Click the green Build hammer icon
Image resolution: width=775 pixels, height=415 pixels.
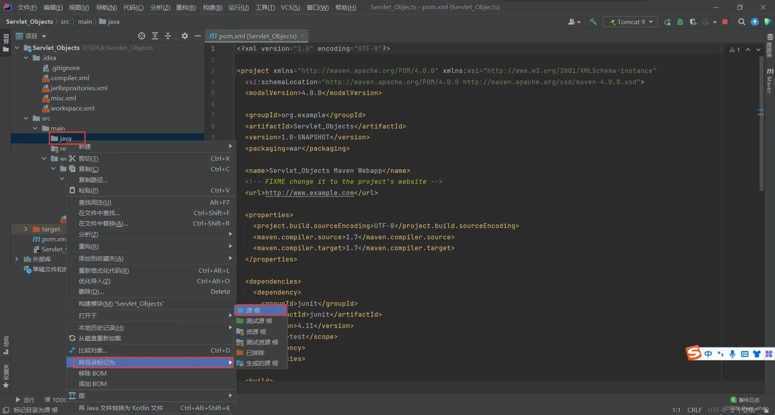point(593,22)
